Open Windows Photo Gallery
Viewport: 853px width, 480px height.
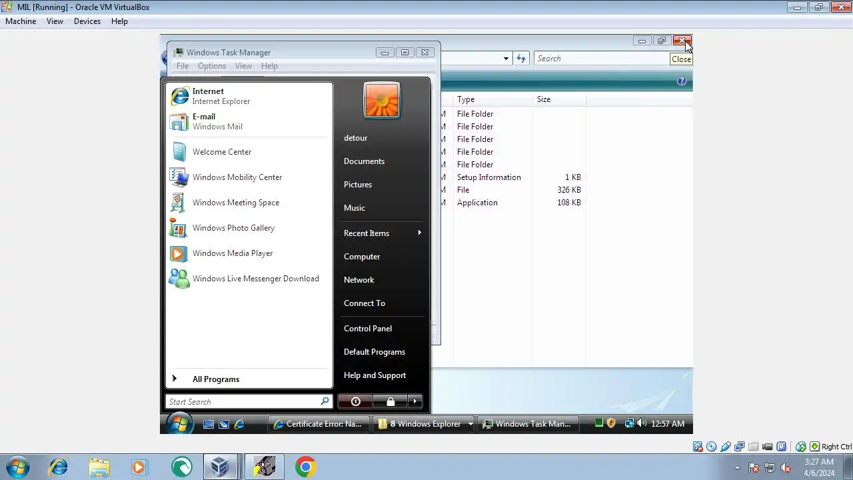(x=249, y=228)
